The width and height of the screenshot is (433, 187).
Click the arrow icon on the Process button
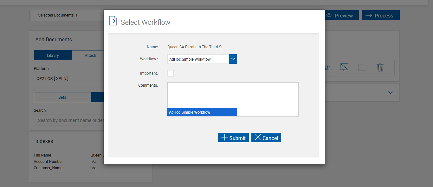tap(368, 15)
